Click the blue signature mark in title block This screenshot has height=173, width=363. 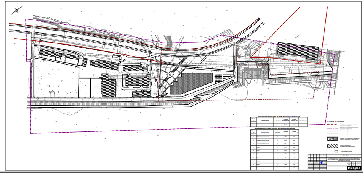point(322,161)
